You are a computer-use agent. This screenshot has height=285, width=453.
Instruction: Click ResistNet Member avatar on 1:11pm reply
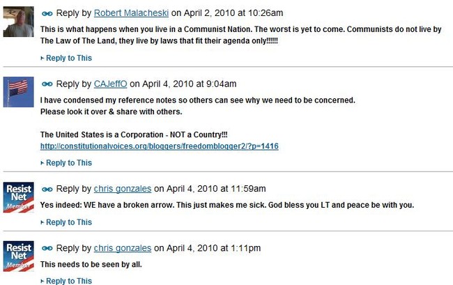click(x=19, y=256)
